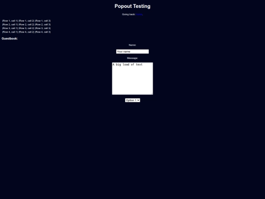Click the 'Name:' label
This screenshot has height=199, width=265.
[132, 45]
